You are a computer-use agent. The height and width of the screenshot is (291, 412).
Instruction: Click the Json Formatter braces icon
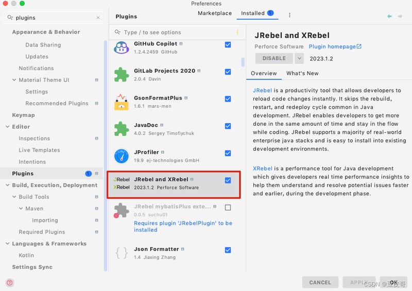[x=122, y=253]
